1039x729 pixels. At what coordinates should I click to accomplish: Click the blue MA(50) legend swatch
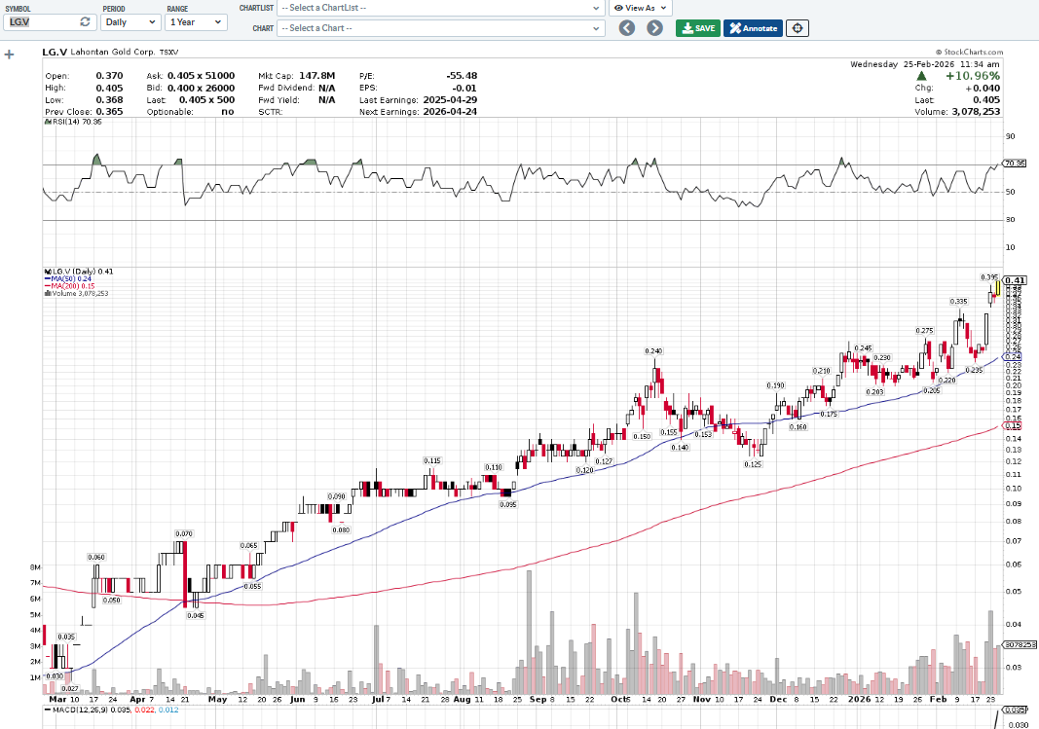[x=47, y=278]
